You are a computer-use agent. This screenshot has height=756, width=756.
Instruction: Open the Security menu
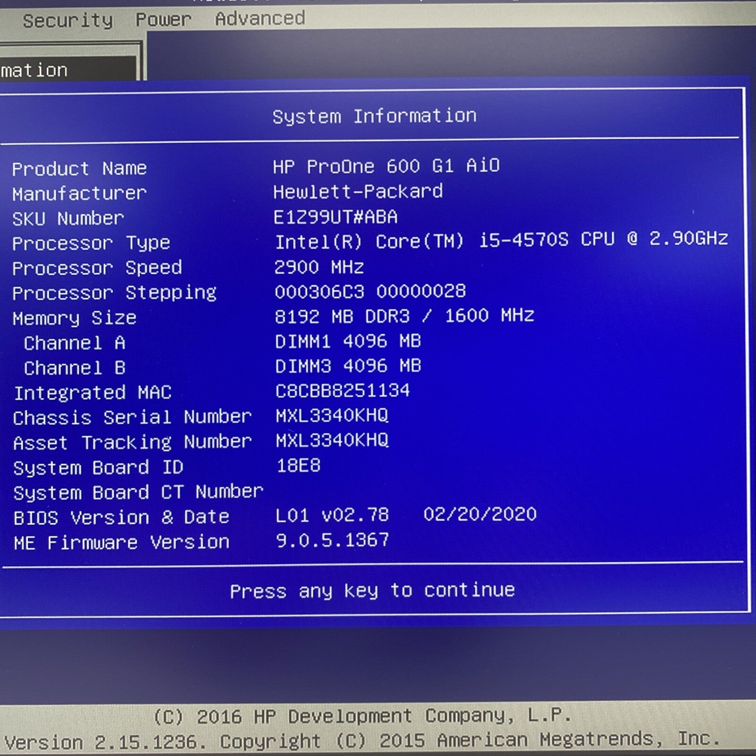click(x=68, y=20)
